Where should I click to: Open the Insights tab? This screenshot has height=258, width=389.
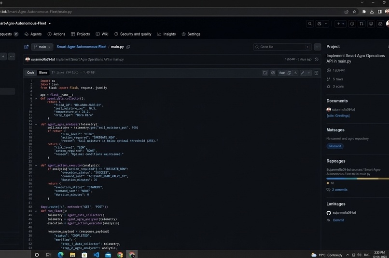coord(167,34)
